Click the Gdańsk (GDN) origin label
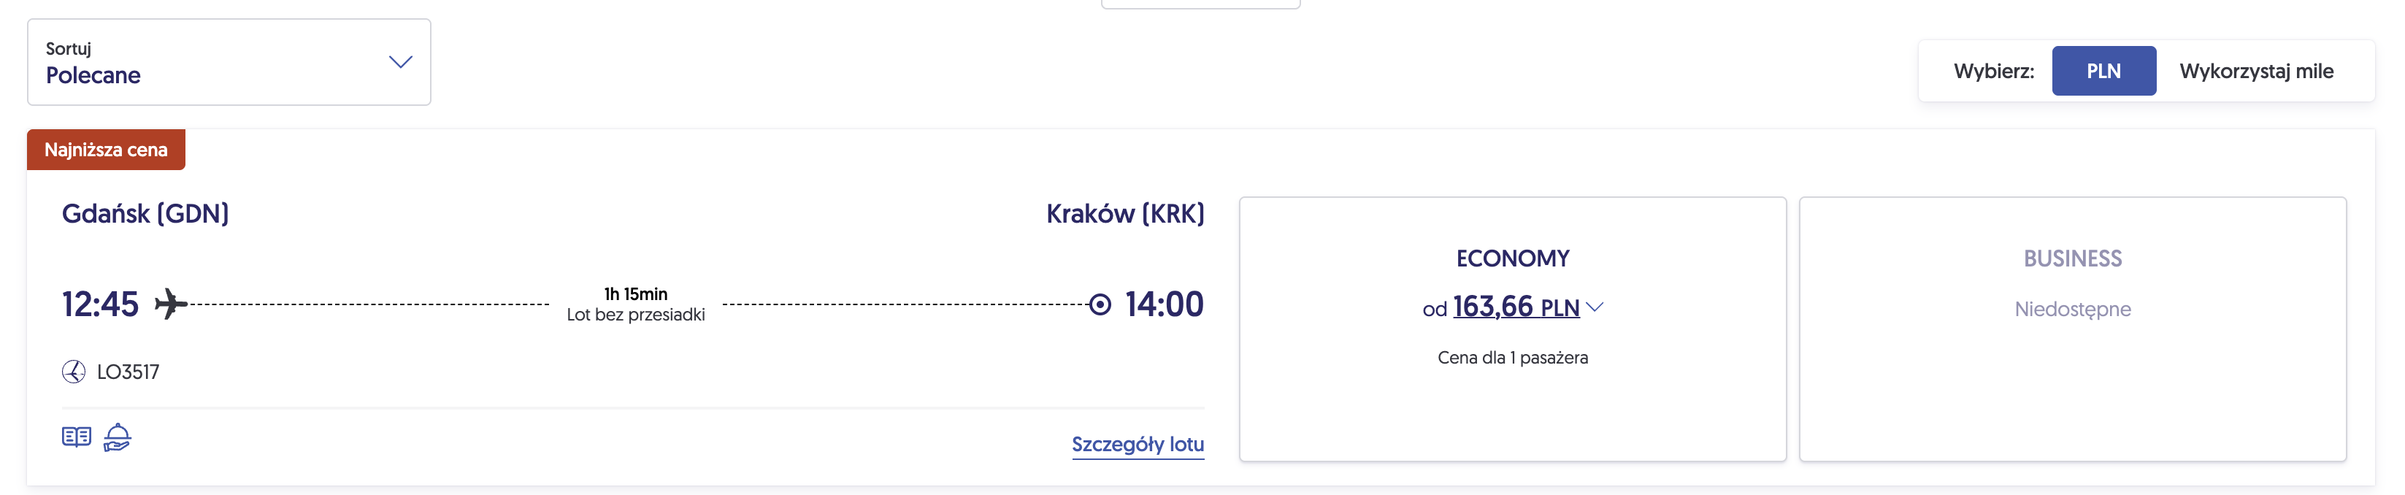2405x495 pixels. (145, 214)
